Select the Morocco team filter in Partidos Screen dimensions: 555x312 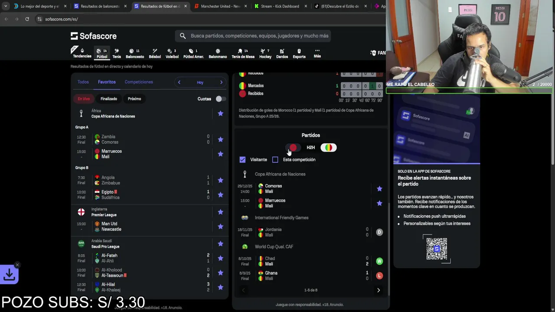[293, 148]
